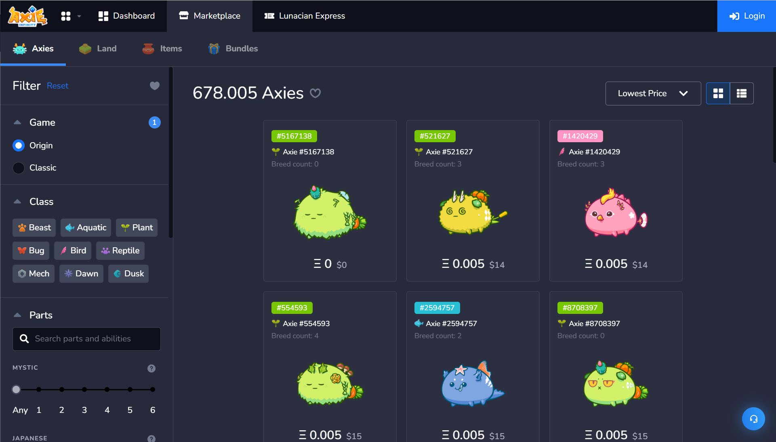
Task: Toggle the Mech class filter
Action: pos(34,274)
